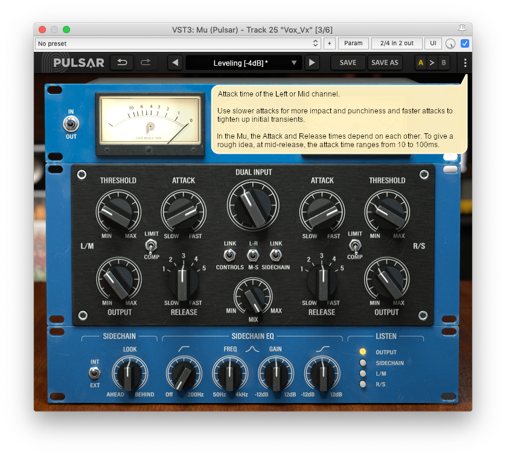Screen dimensions: 506x456
Task: Flip the L/M LIMIT/COMP switch
Action: click(151, 245)
